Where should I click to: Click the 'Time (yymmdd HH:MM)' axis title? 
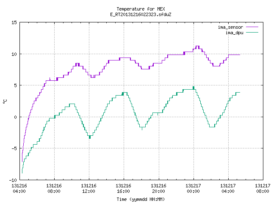tap(141, 199)
